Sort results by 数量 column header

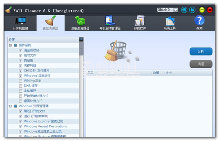click(156, 73)
